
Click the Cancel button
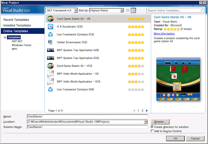[x=195, y=138]
